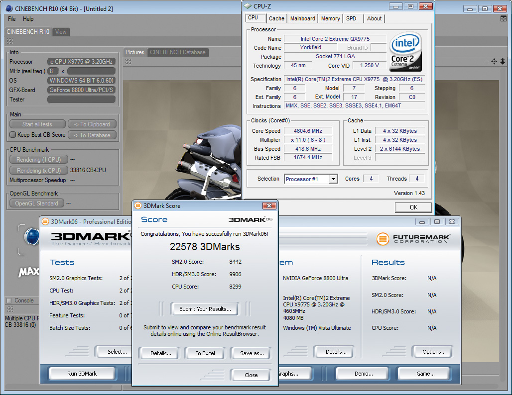The image size is (512, 395).
Task: Click the Bus Speed value 418.6 MHz
Action: pyautogui.click(x=308, y=149)
